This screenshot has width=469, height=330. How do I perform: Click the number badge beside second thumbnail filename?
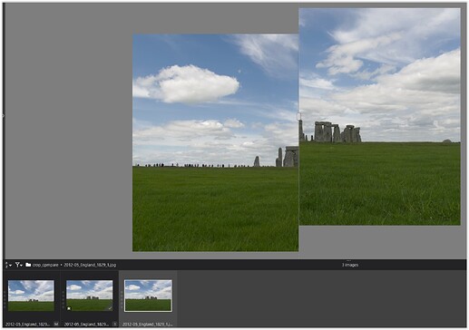(114, 325)
